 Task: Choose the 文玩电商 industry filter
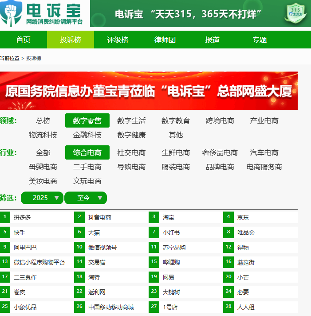tap(87, 181)
